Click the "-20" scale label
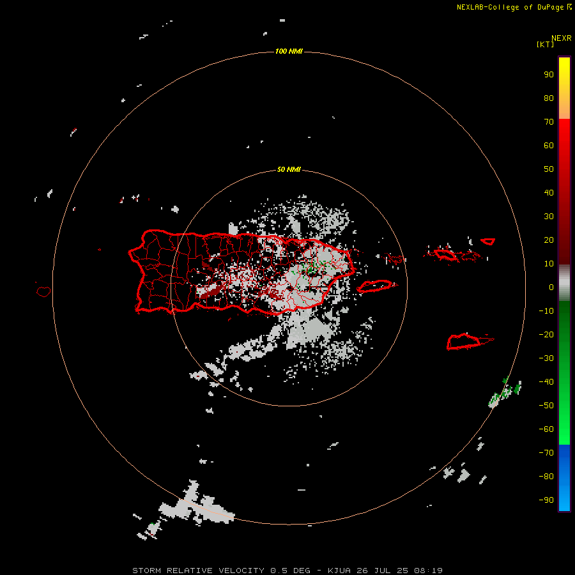 (x=546, y=335)
